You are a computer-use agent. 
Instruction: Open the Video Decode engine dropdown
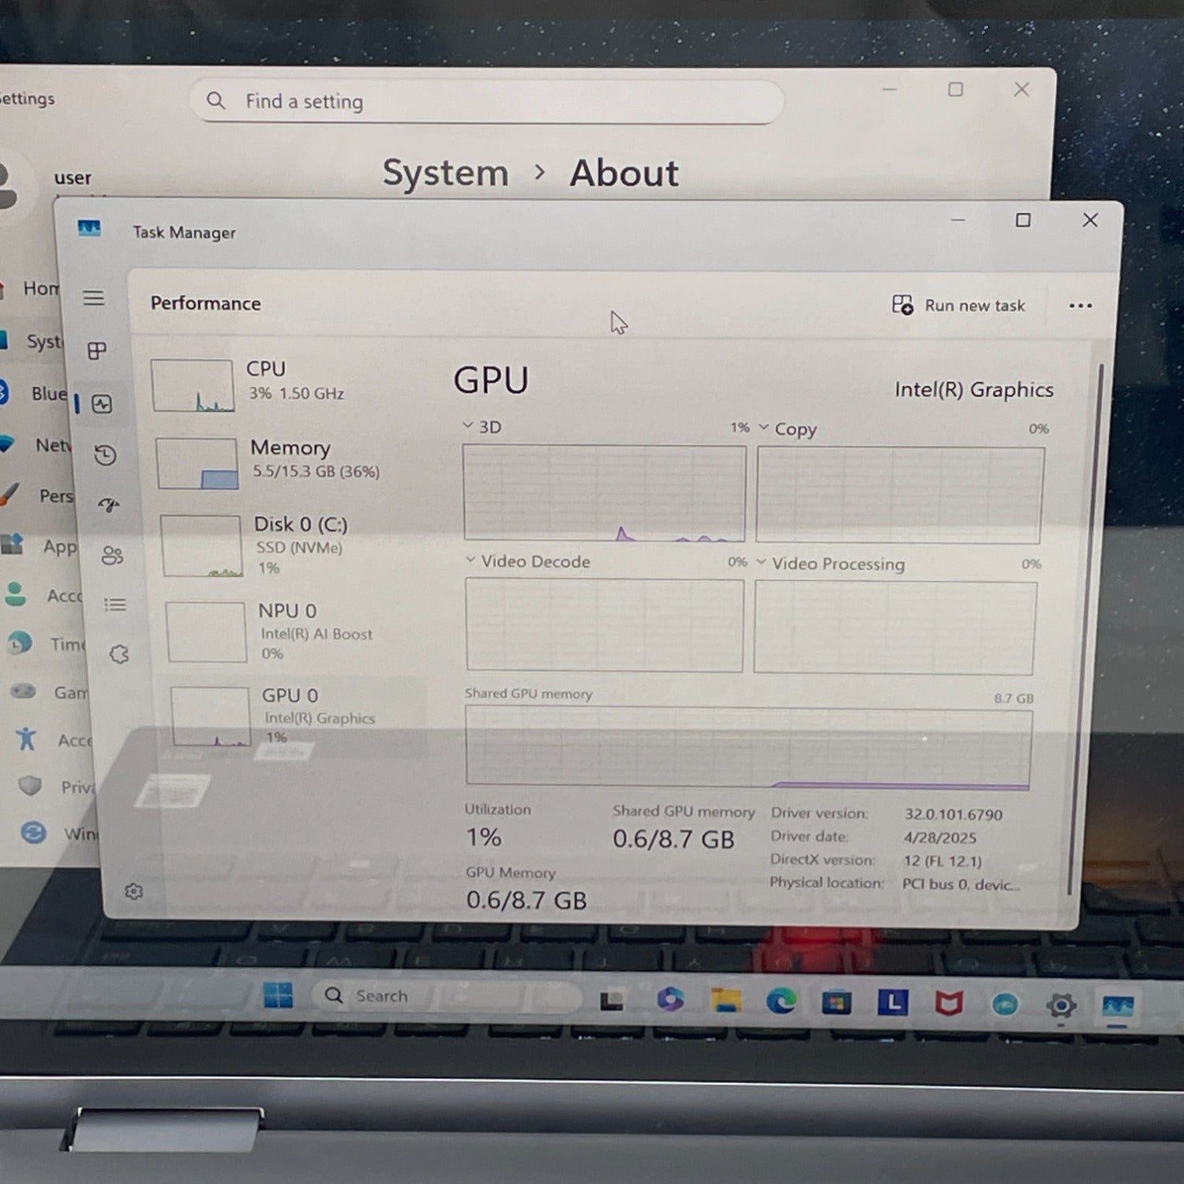[470, 560]
